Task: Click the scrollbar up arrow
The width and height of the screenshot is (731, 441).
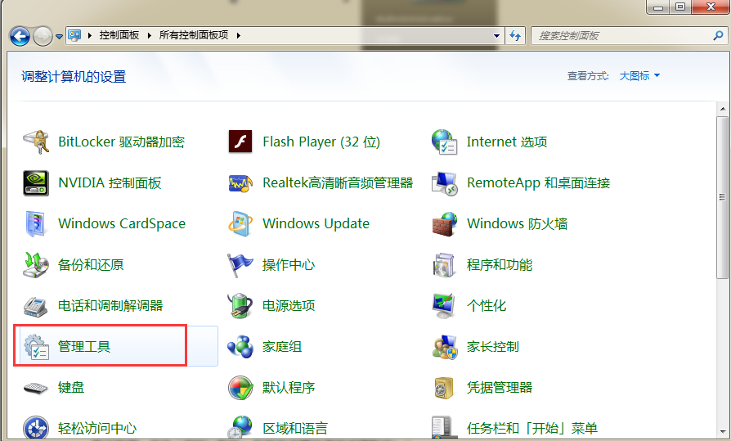Action: point(723,109)
